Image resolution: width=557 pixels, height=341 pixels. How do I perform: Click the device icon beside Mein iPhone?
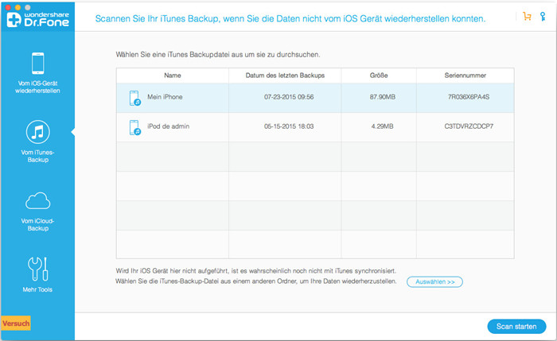coord(135,98)
